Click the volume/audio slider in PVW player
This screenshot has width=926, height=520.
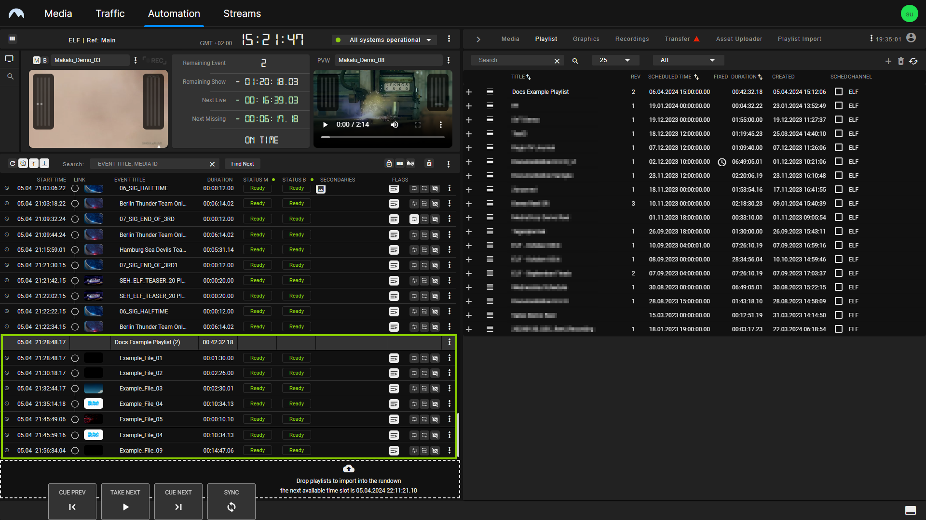point(395,124)
